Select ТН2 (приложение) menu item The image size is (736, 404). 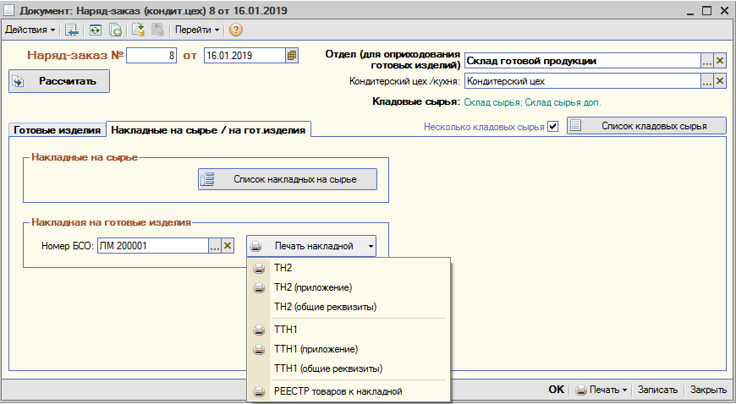point(313,287)
